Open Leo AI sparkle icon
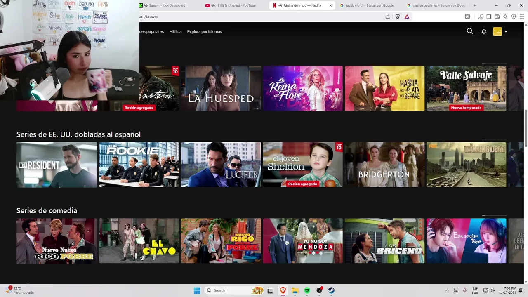Viewport: 528px width, 297px height. [505, 16]
